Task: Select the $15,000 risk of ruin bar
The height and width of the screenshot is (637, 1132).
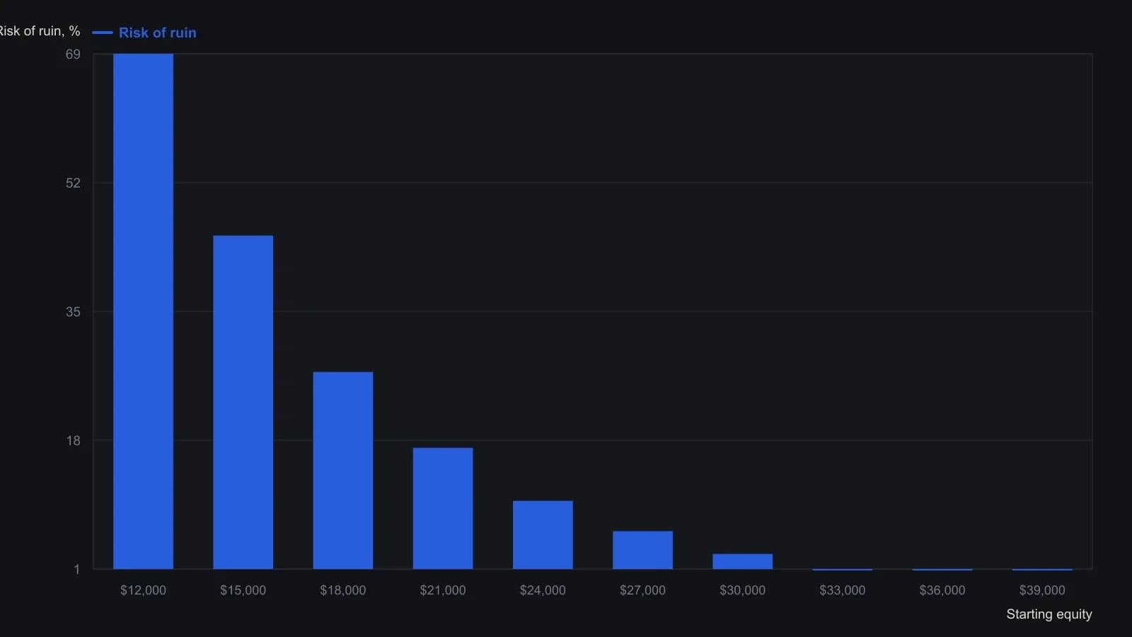Action: pos(243,402)
